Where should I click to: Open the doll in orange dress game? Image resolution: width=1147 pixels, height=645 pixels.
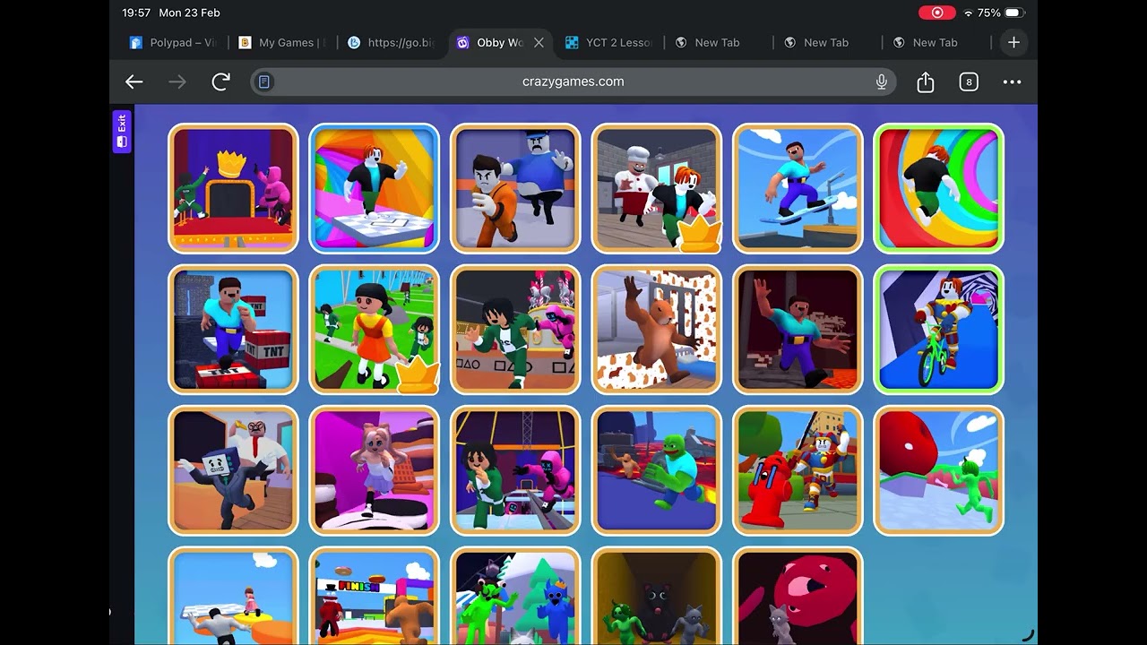coord(375,330)
